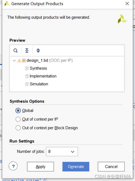Click the Collapse All icon in Preview
The width and height of the screenshot is (135, 181).
[x=27, y=51]
